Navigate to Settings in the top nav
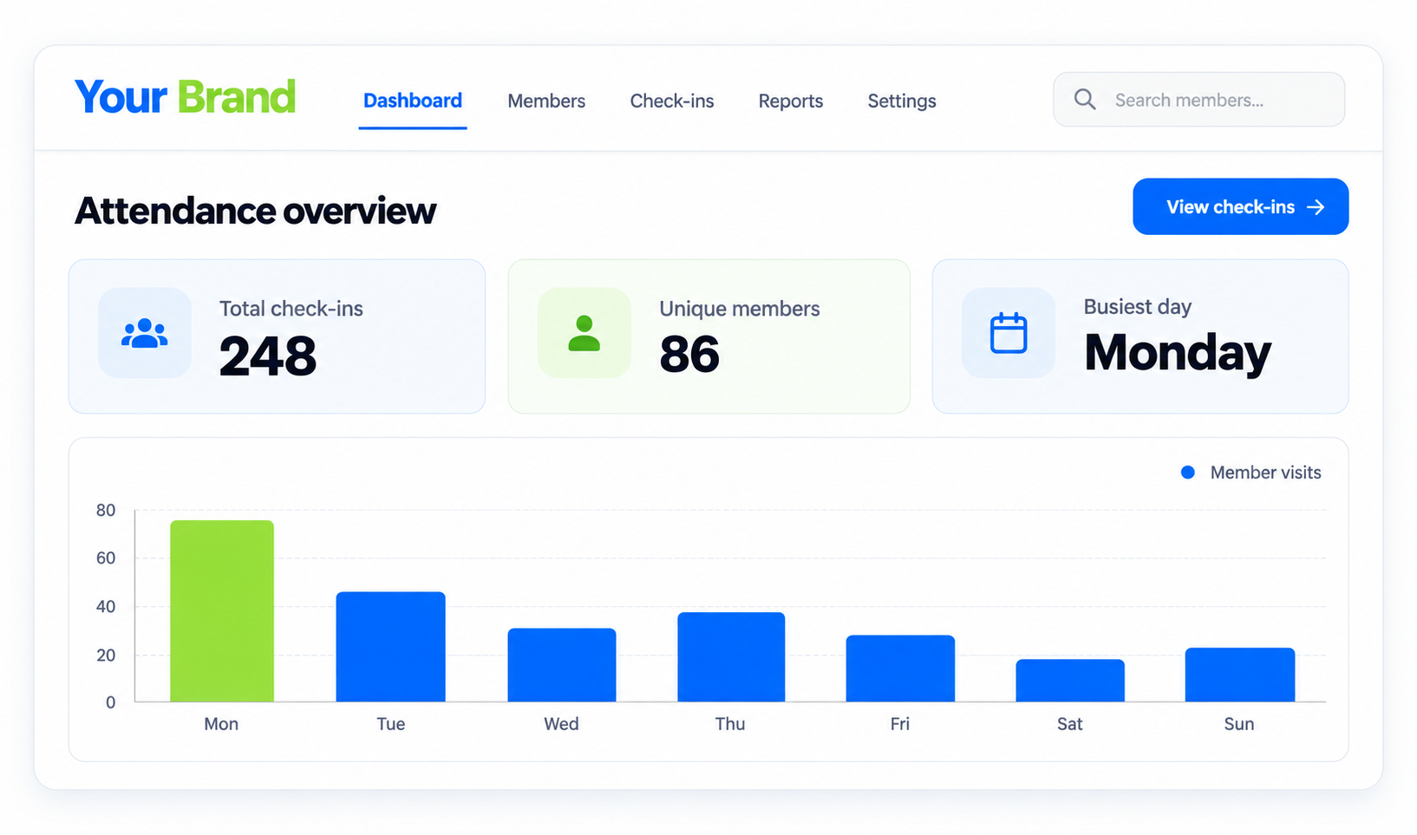This screenshot has height=835, width=1417. point(902,101)
